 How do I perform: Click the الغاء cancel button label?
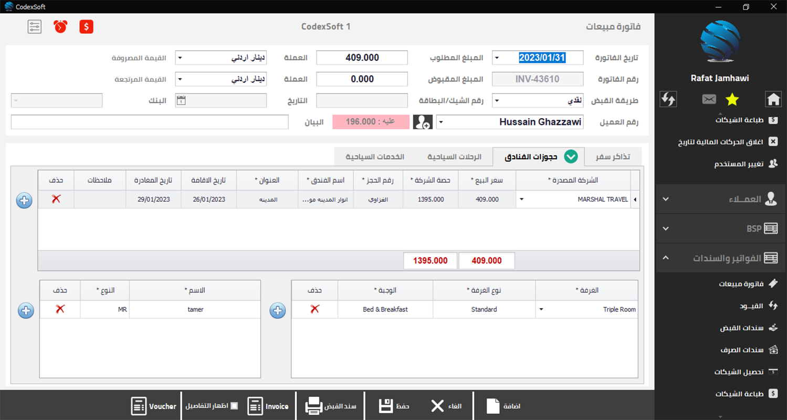click(x=454, y=406)
